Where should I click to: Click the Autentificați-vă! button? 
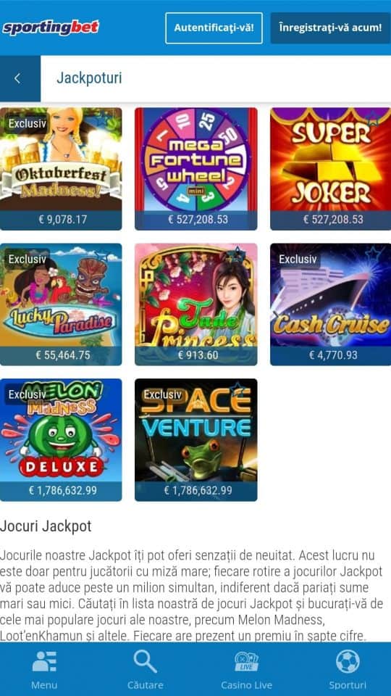[214, 28]
